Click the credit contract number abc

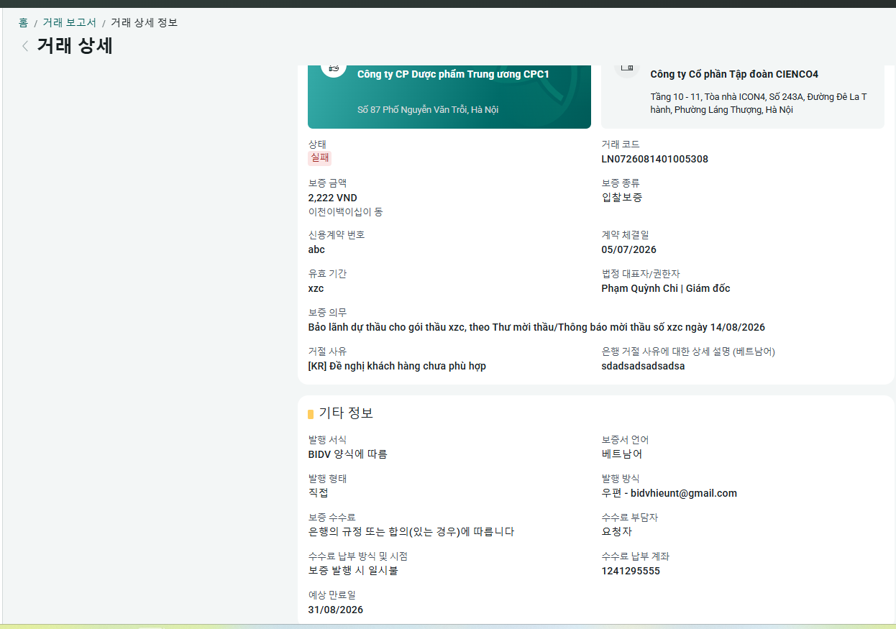pyautogui.click(x=316, y=249)
